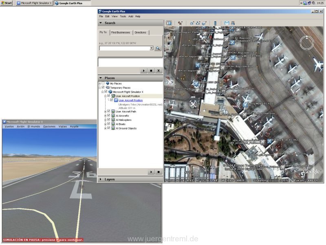The height and width of the screenshot is (245, 326).
Task: Switch to the Find Businesses tab
Action: (121, 33)
